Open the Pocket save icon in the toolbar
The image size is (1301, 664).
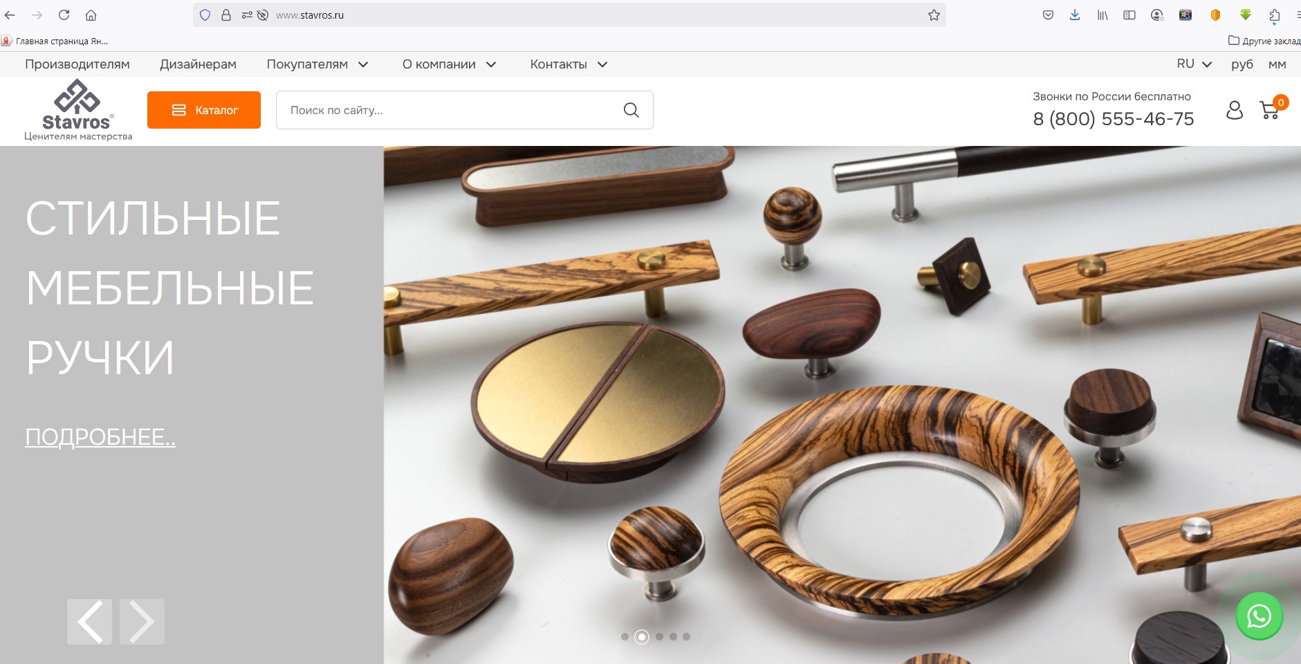point(1048,15)
